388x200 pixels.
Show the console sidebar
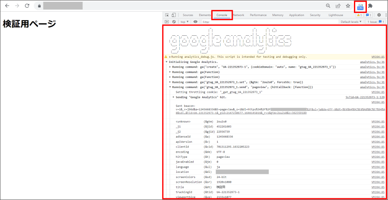pos(167,22)
